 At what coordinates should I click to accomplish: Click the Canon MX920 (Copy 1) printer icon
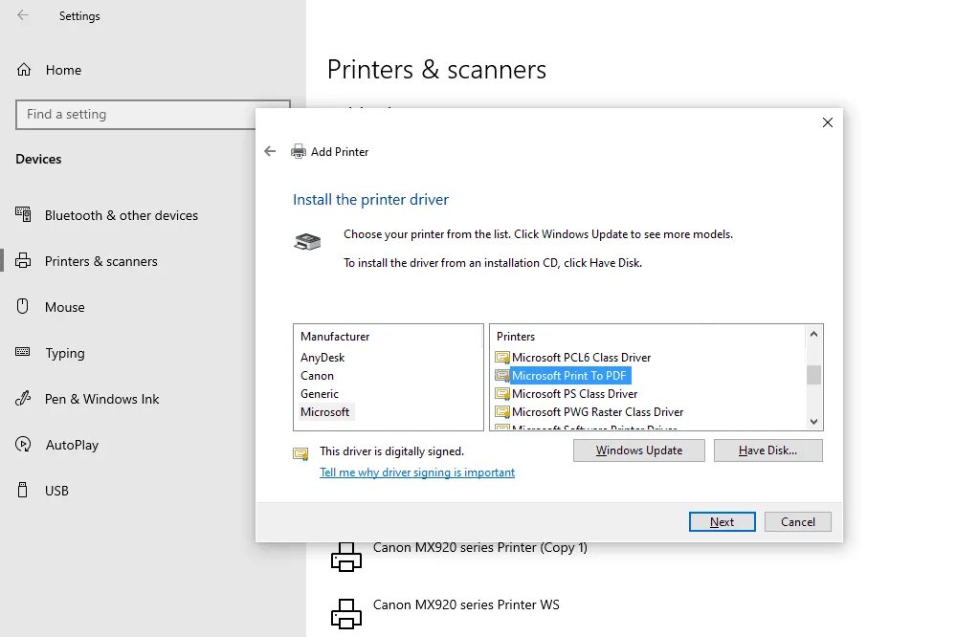(x=346, y=557)
